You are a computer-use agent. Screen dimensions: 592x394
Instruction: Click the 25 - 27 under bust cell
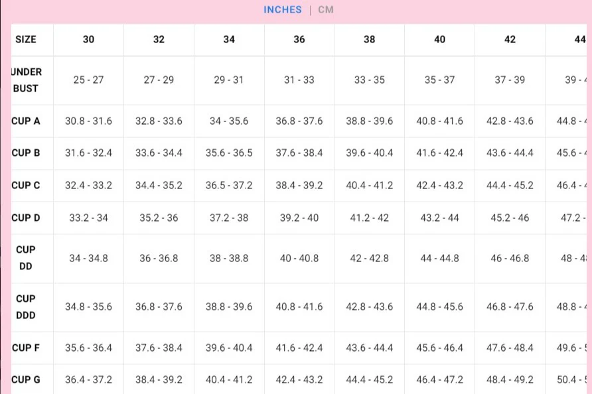pyautogui.click(x=88, y=80)
